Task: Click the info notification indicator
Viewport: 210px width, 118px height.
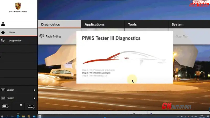Action: [x=21, y=105]
